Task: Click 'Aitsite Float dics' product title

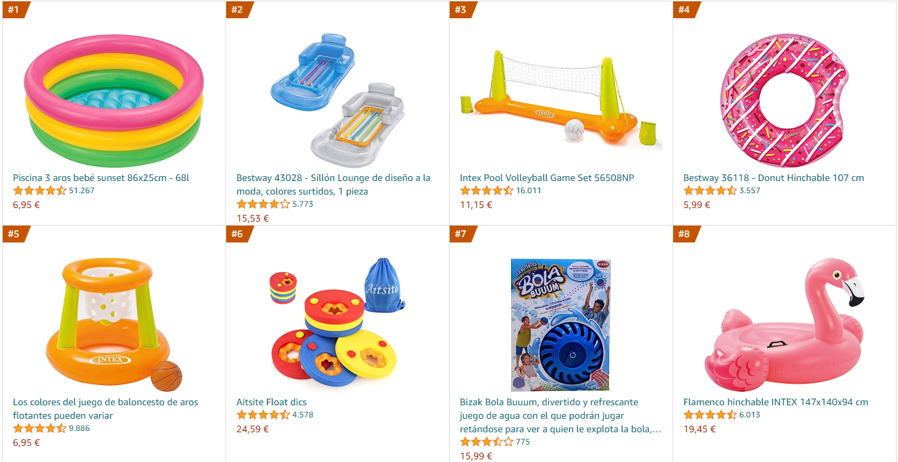Action: click(271, 402)
